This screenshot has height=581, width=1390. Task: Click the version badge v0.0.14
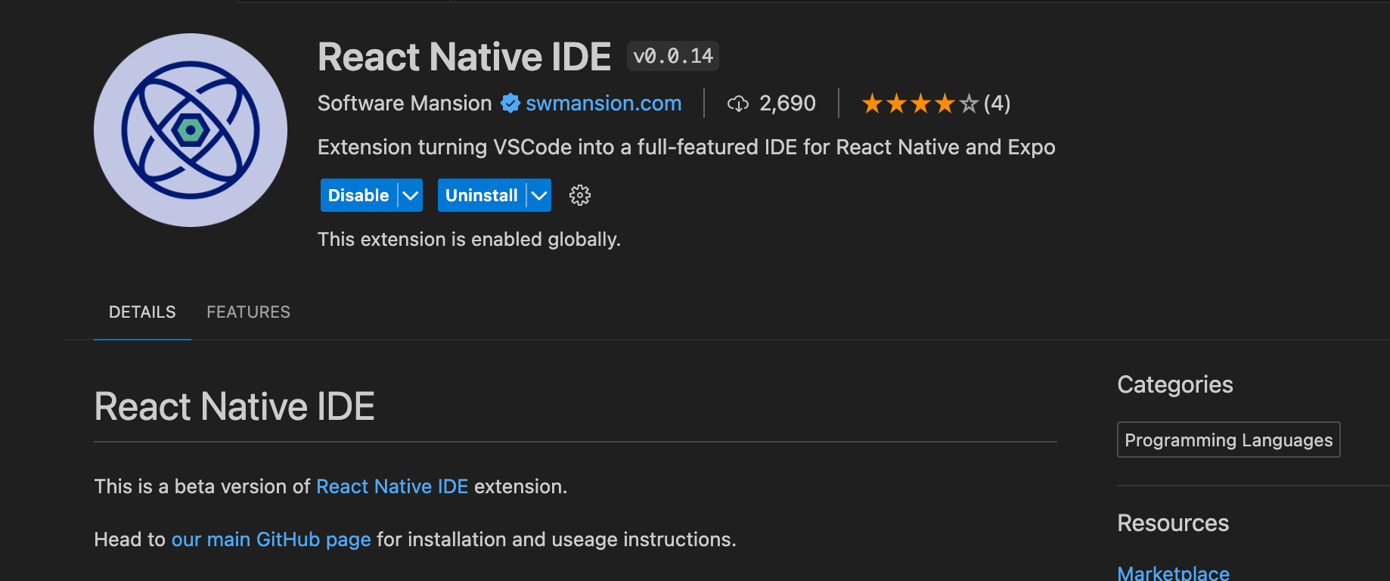673,56
